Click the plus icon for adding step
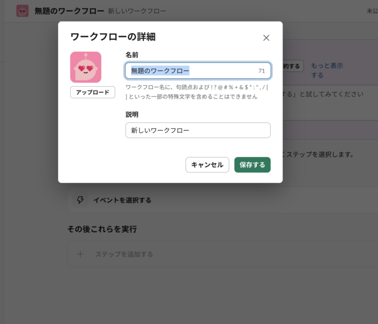The height and width of the screenshot is (324, 378). pyautogui.click(x=80, y=254)
